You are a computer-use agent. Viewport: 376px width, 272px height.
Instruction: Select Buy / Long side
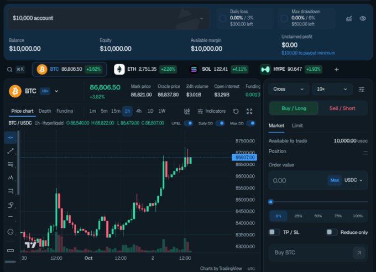(294, 108)
